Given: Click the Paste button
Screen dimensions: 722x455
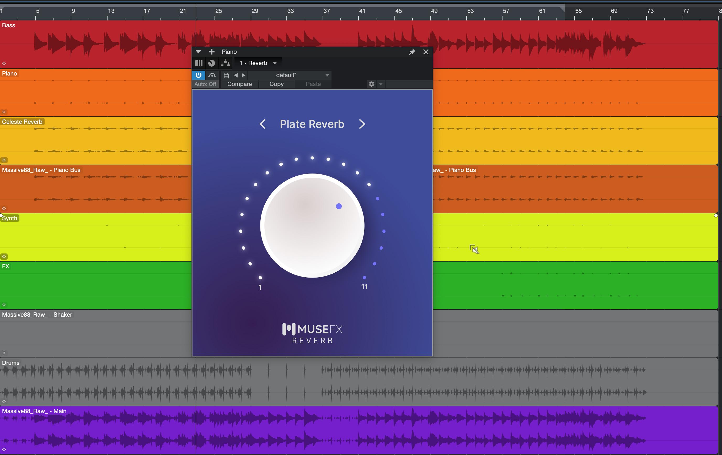Looking at the screenshot, I should tap(313, 84).
